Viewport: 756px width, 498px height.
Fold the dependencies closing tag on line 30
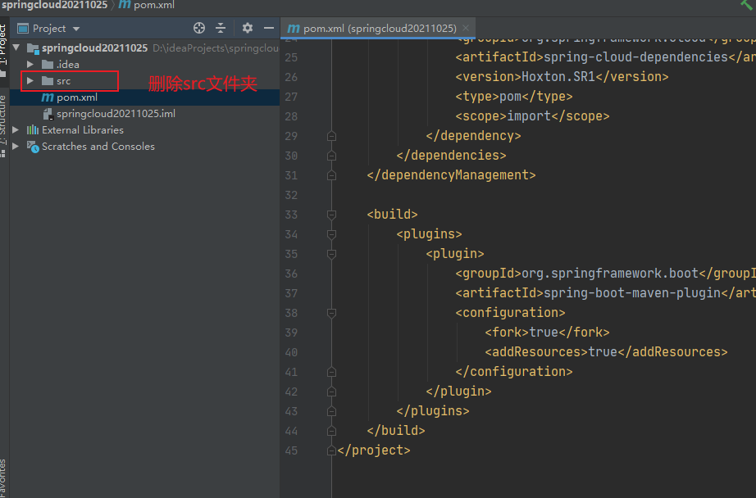(x=332, y=156)
